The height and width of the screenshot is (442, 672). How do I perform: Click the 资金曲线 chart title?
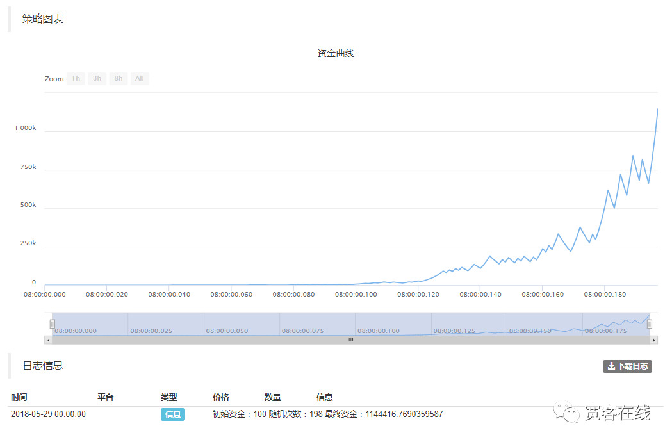point(336,54)
